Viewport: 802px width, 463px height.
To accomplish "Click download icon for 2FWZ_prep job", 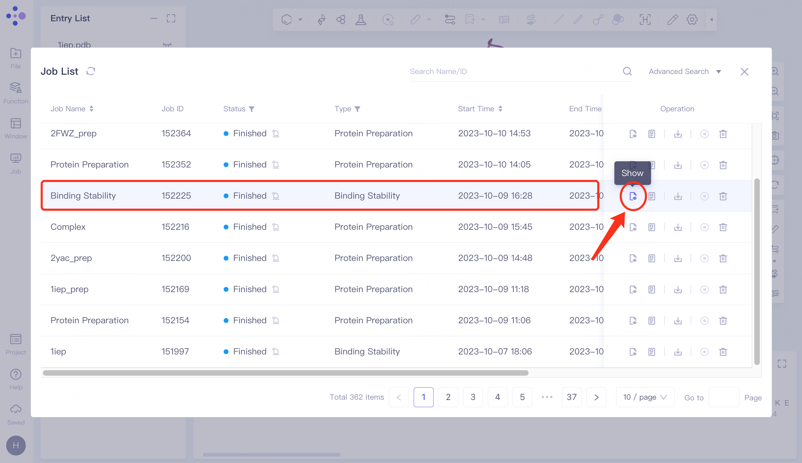I will (x=678, y=134).
